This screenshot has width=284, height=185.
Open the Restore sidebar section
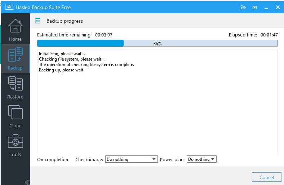point(15,88)
